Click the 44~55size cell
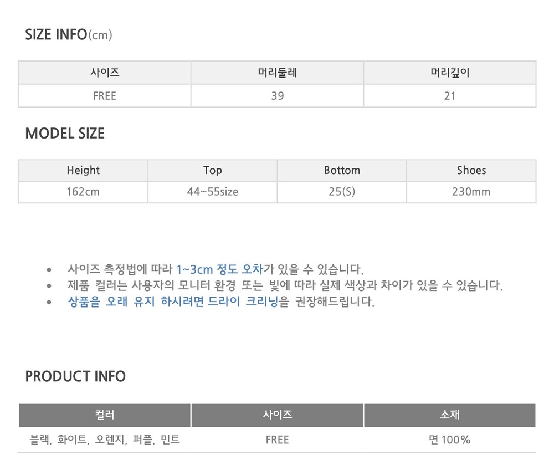 (213, 192)
